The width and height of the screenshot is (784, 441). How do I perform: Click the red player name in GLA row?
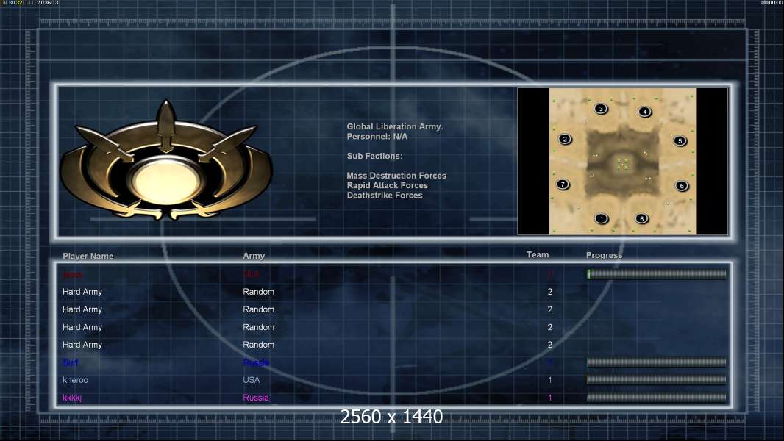pyautogui.click(x=73, y=274)
